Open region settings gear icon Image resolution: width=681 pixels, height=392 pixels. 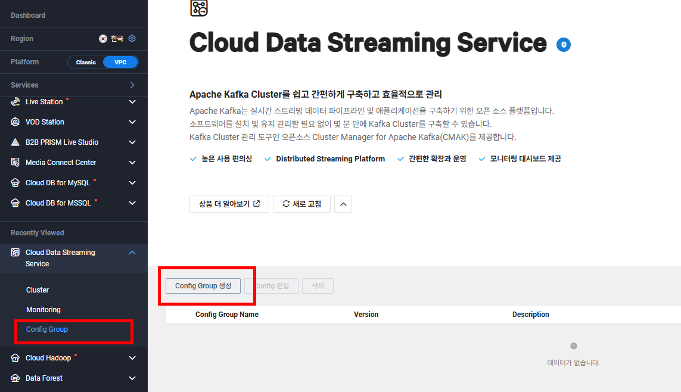(x=132, y=38)
